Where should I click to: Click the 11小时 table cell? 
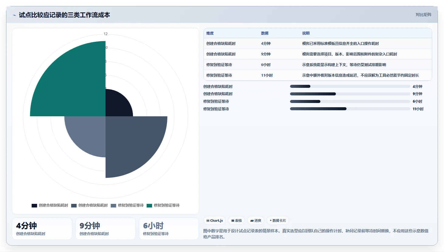click(267, 75)
